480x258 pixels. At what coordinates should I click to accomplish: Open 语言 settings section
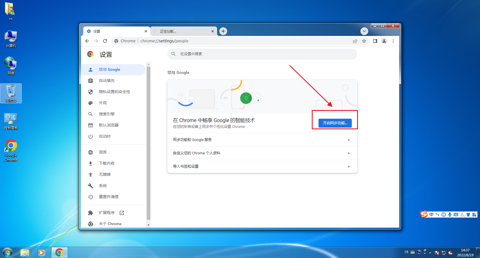point(113,152)
